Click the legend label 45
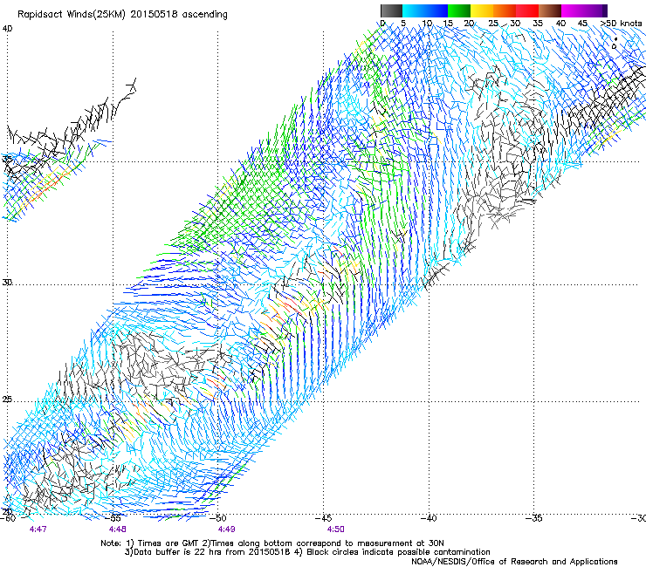 (x=582, y=23)
